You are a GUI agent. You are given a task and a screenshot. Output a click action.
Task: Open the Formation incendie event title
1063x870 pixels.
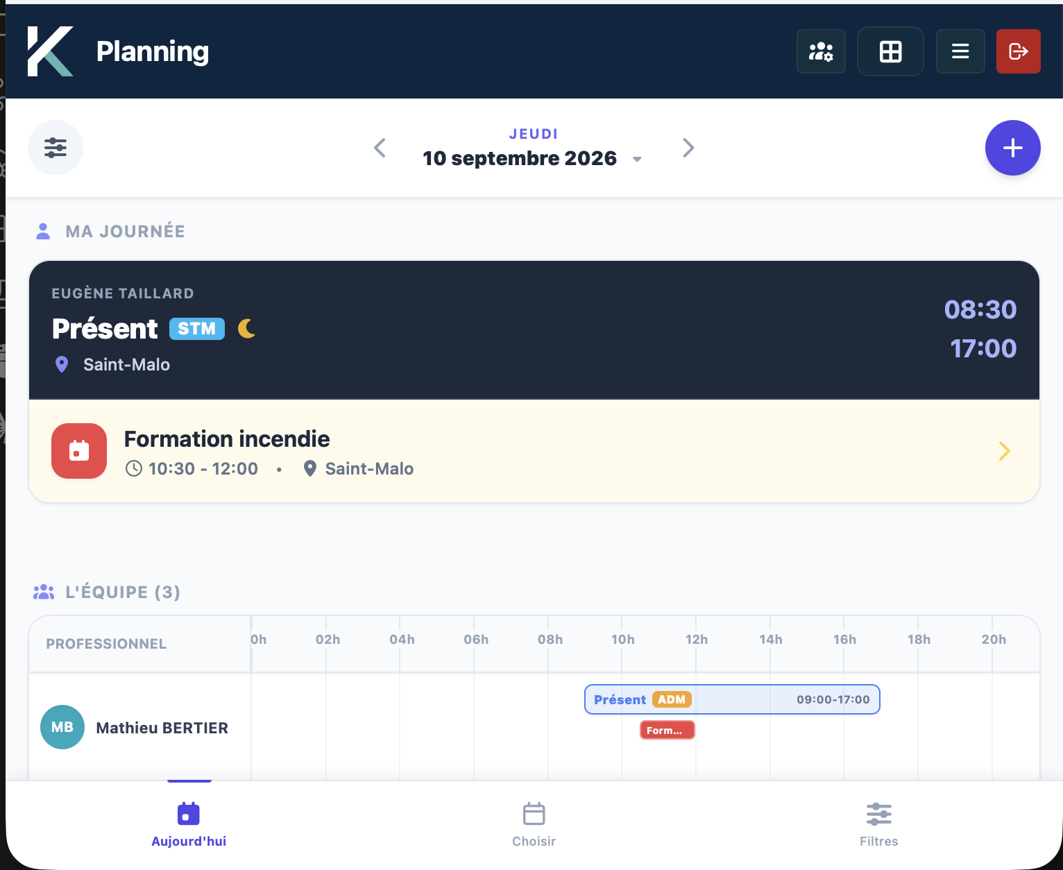227,439
